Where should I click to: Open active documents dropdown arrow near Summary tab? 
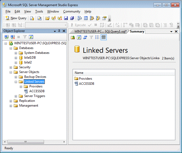click(x=171, y=31)
